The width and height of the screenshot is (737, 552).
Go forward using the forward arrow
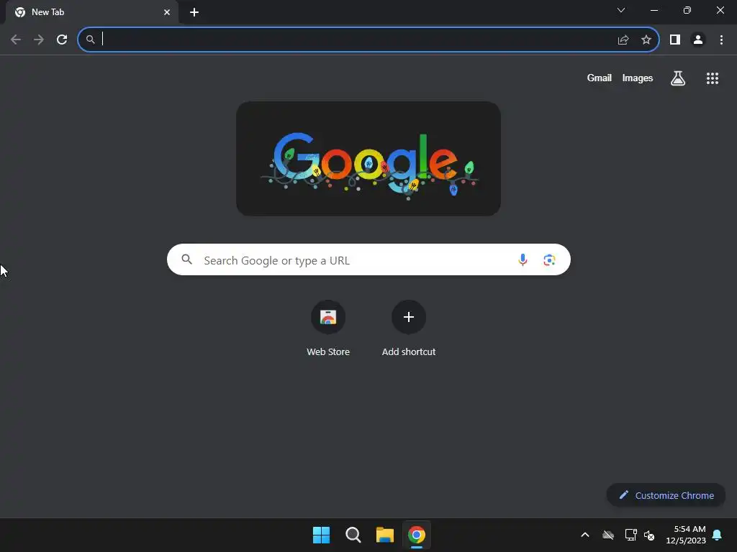(39, 40)
